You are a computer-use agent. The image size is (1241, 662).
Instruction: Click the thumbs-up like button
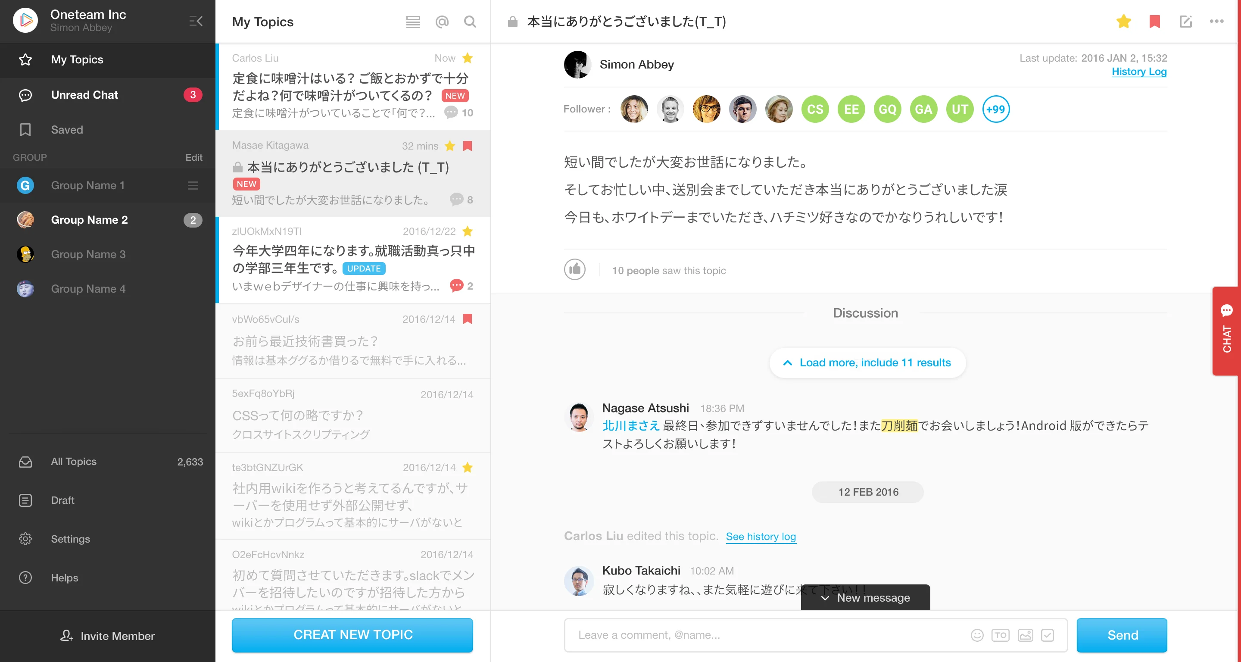(575, 270)
